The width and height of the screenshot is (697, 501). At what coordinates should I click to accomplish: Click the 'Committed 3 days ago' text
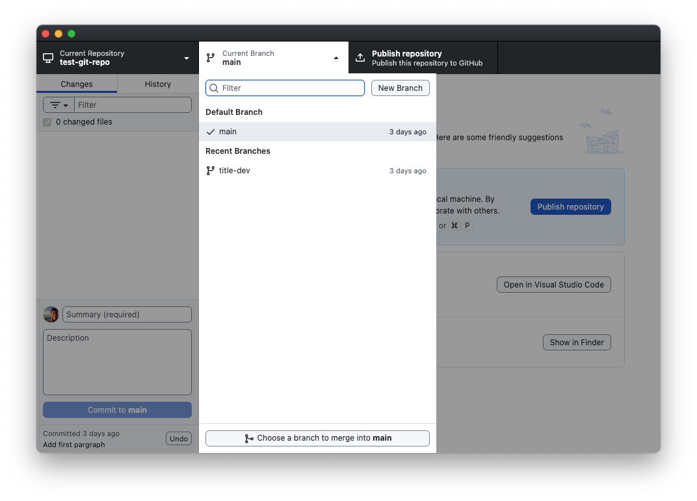[x=81, y=434]
